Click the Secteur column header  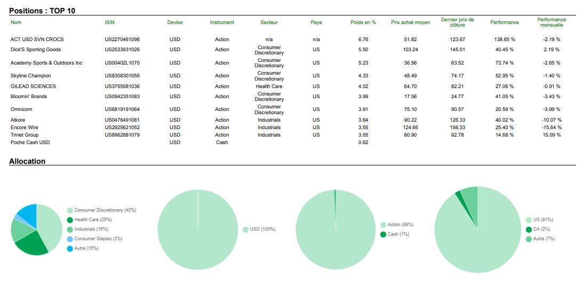(269, 22)
